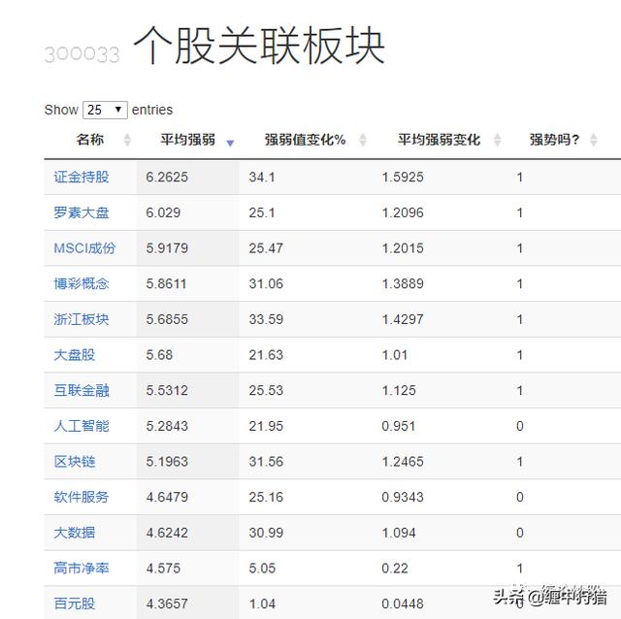The image size is (621, 619).
Task: Open the 博彩概念 link
Action: pyautogui.click(x=82, y=284)
